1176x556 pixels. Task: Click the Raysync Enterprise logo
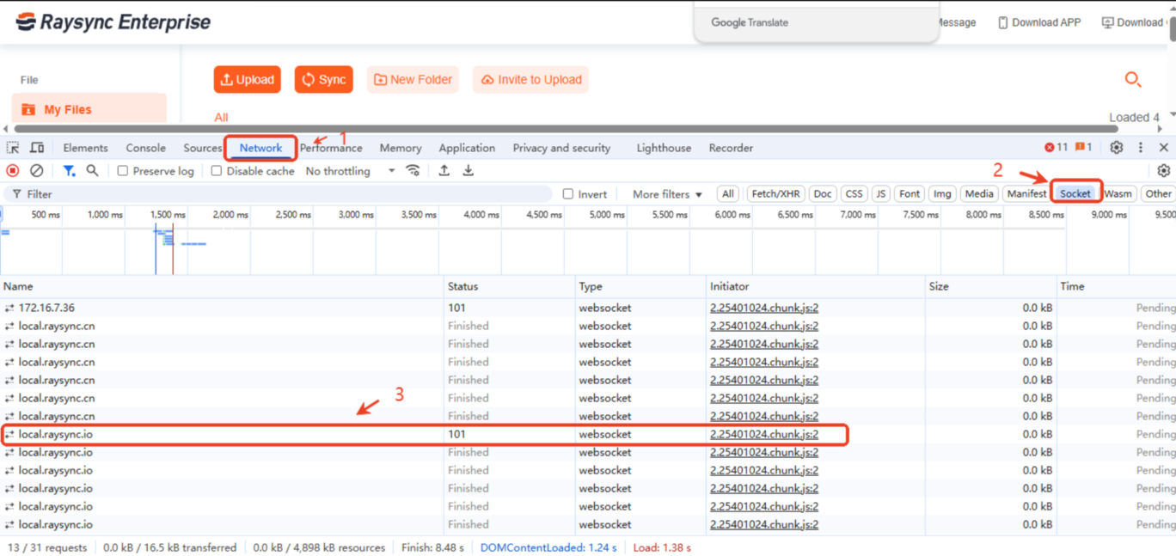pyautogui.click(x=113, y=22)
